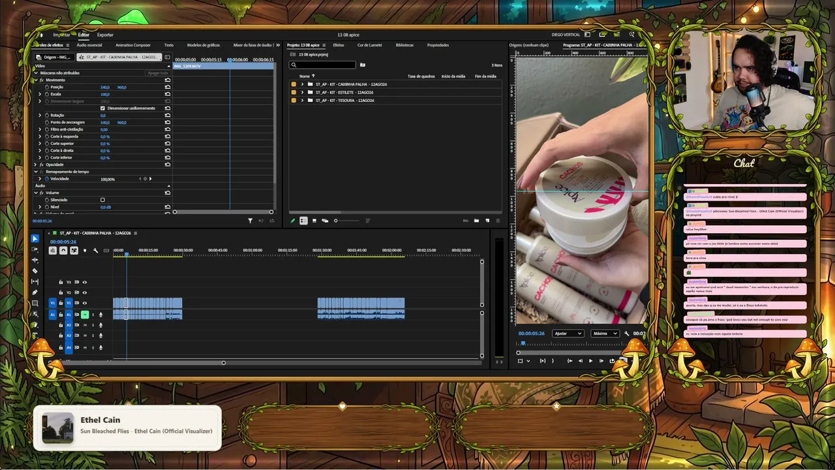835x470 pixels.
Task: Click the Project panel search field
Action: point(323,65)
